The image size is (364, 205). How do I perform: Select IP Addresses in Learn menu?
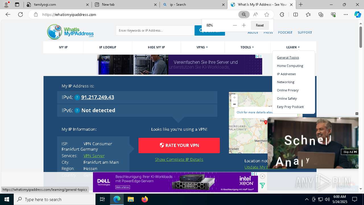286,74
